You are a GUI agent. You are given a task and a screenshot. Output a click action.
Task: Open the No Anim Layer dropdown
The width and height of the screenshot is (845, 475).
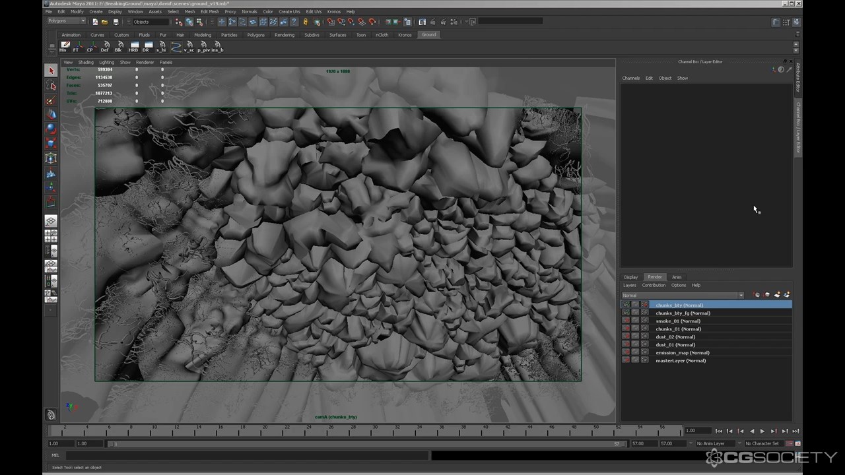pos(714,443)
